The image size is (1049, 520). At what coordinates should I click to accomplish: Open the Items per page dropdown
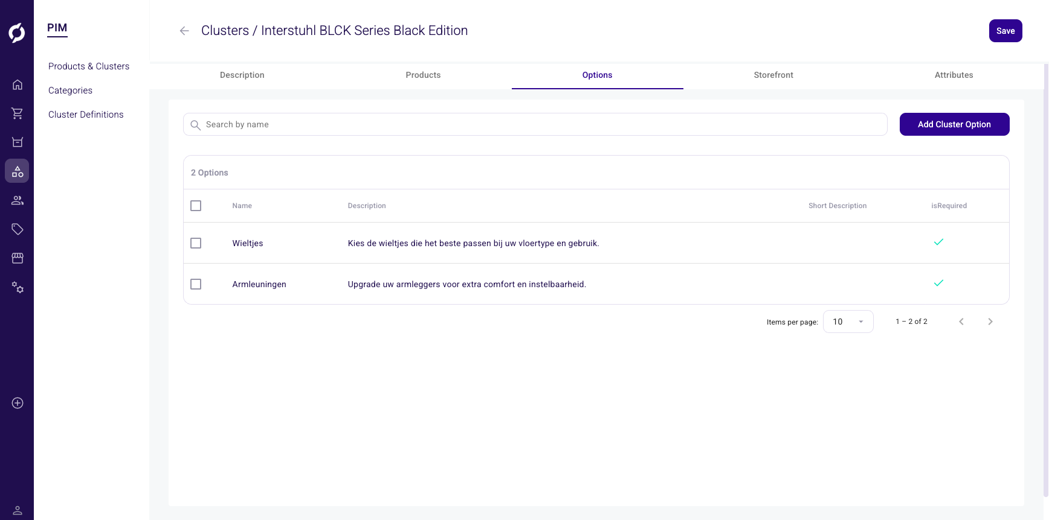pyautogui.click(x=848, y=322)
